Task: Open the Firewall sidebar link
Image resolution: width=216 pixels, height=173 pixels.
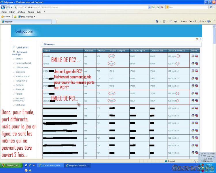Action: [x=20, y=89]
